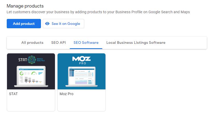The width and height of the screenshot is (212, 120).
Task: Select the SEO API tab
Action: pyautogui.click(x=59, y=43)
